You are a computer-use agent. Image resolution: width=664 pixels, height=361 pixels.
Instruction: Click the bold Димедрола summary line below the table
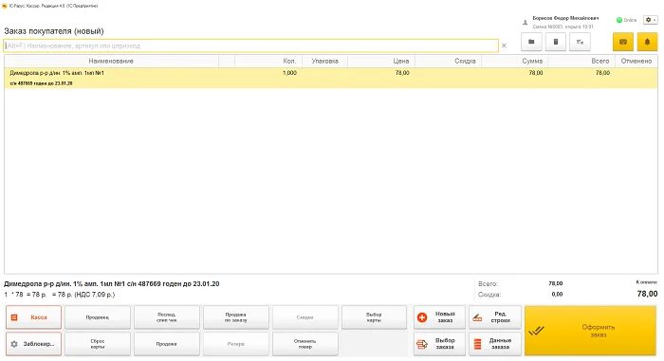coord(112,284)
